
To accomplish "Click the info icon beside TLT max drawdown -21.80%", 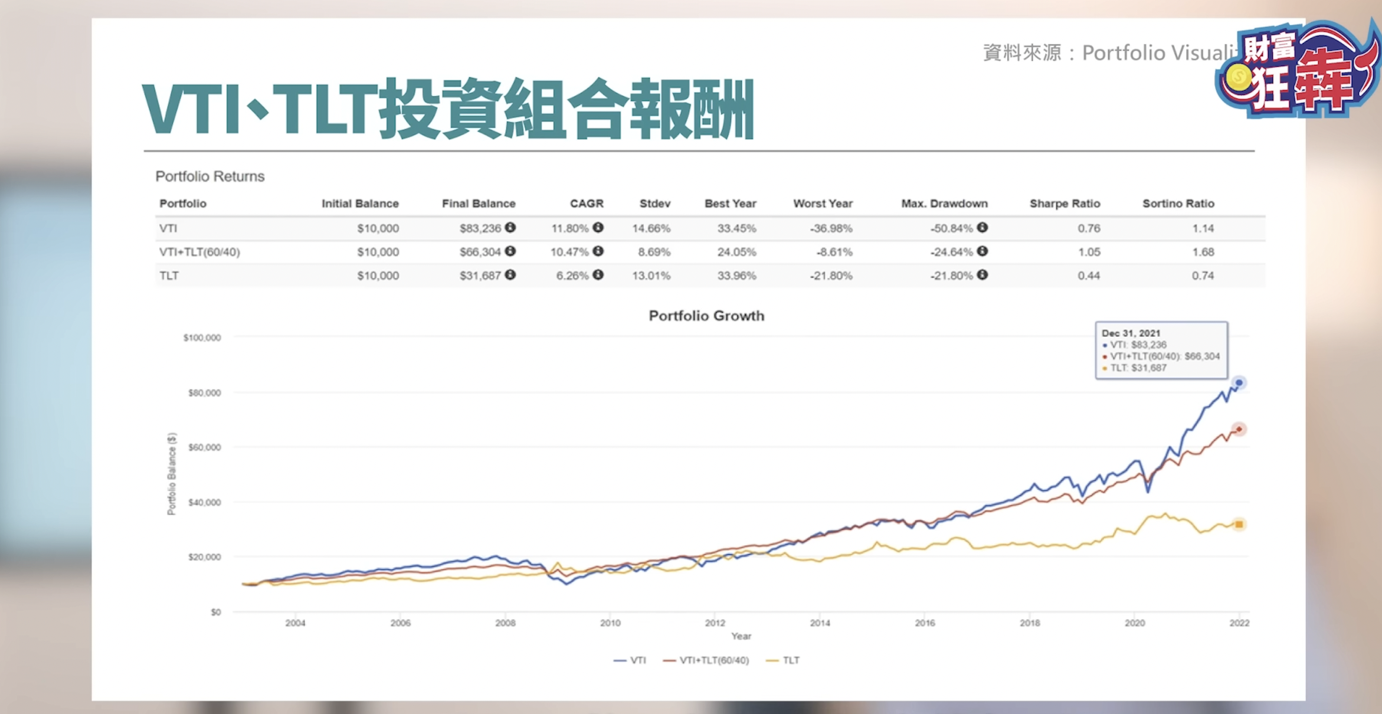I will point(982,274).
